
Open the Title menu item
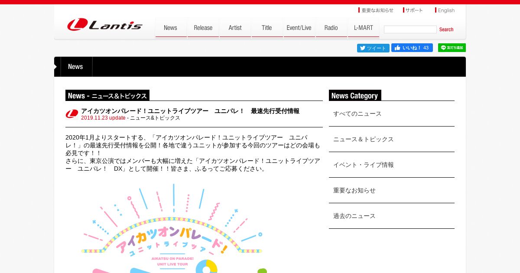[267, 28]
